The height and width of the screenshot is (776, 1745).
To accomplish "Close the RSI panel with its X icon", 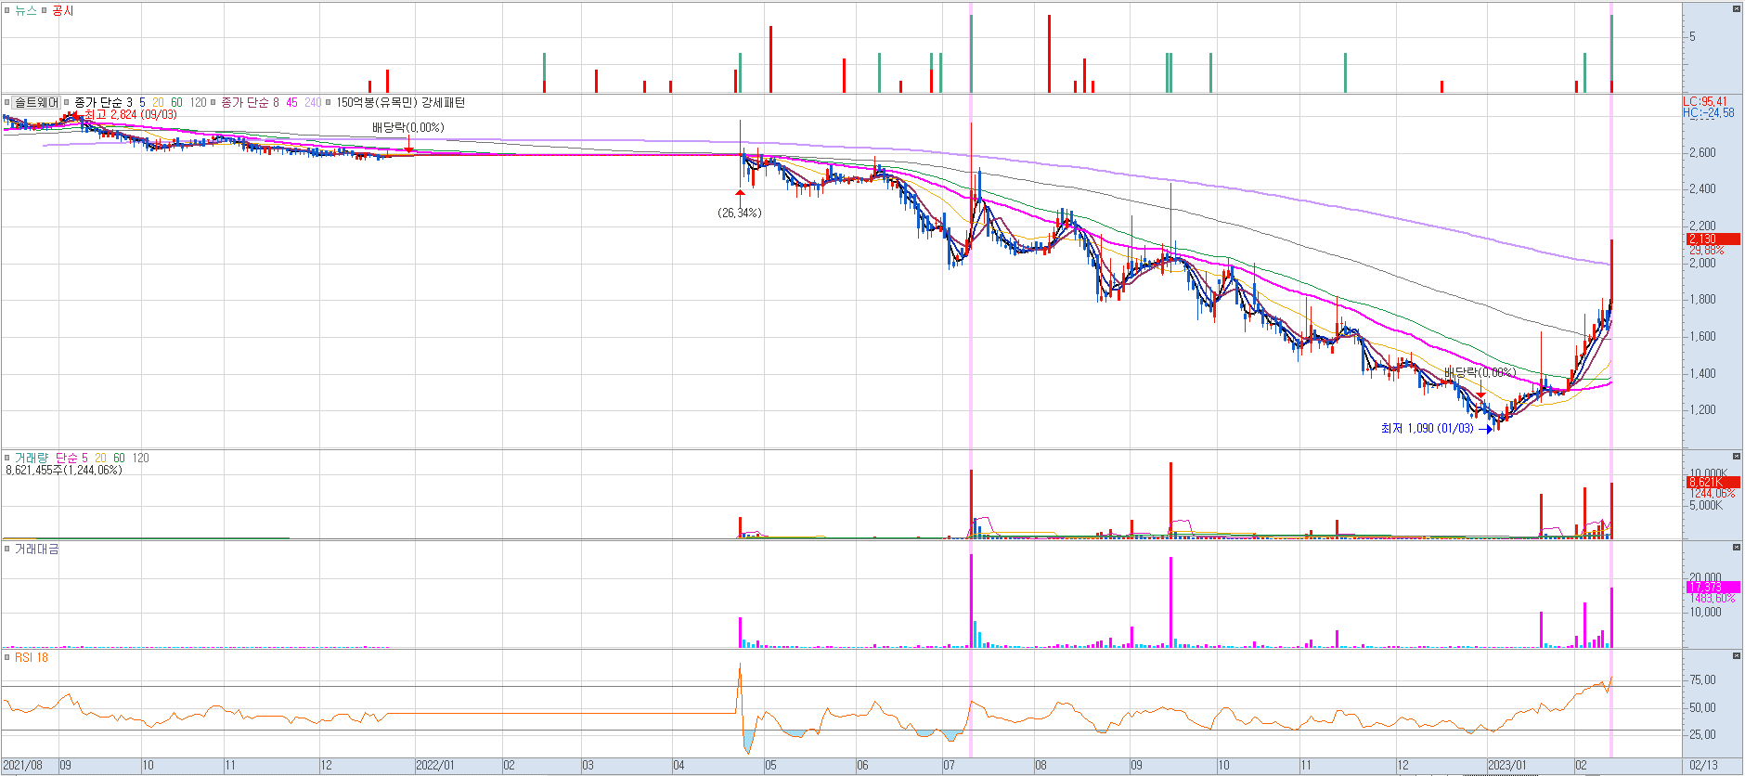I will coord(1737,656).
